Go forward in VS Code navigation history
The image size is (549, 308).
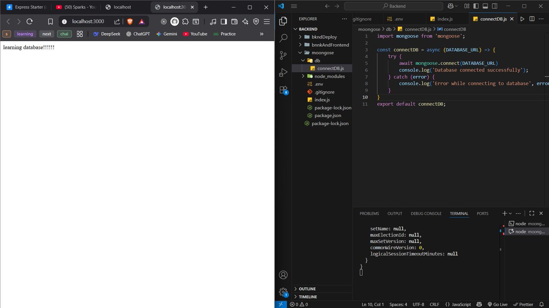(x=337, y=6)
